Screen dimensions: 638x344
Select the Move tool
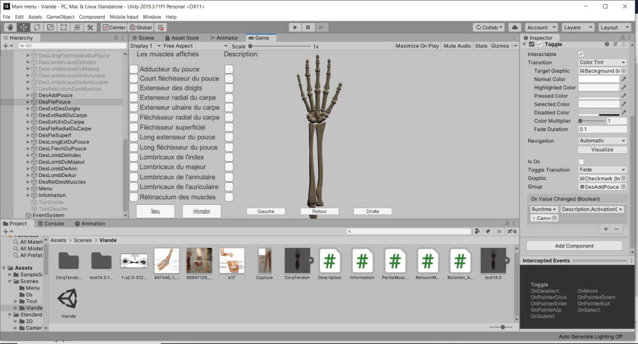coord(24,27)
